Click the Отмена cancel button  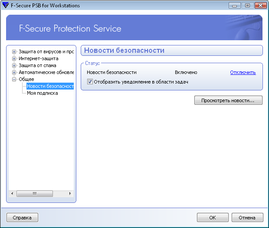(x=247, y=218)
